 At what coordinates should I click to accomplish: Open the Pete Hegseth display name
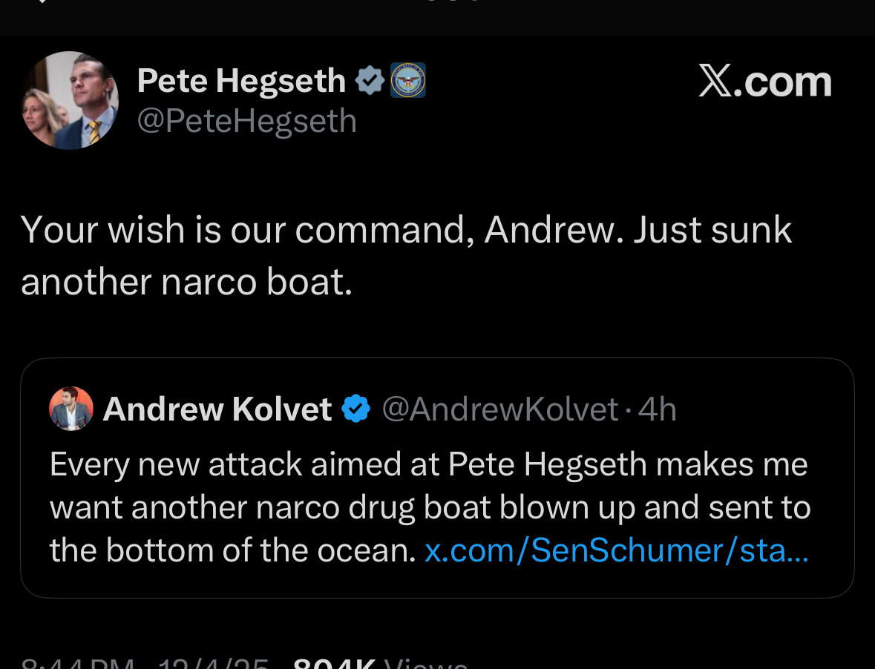[x=241, y=81]
